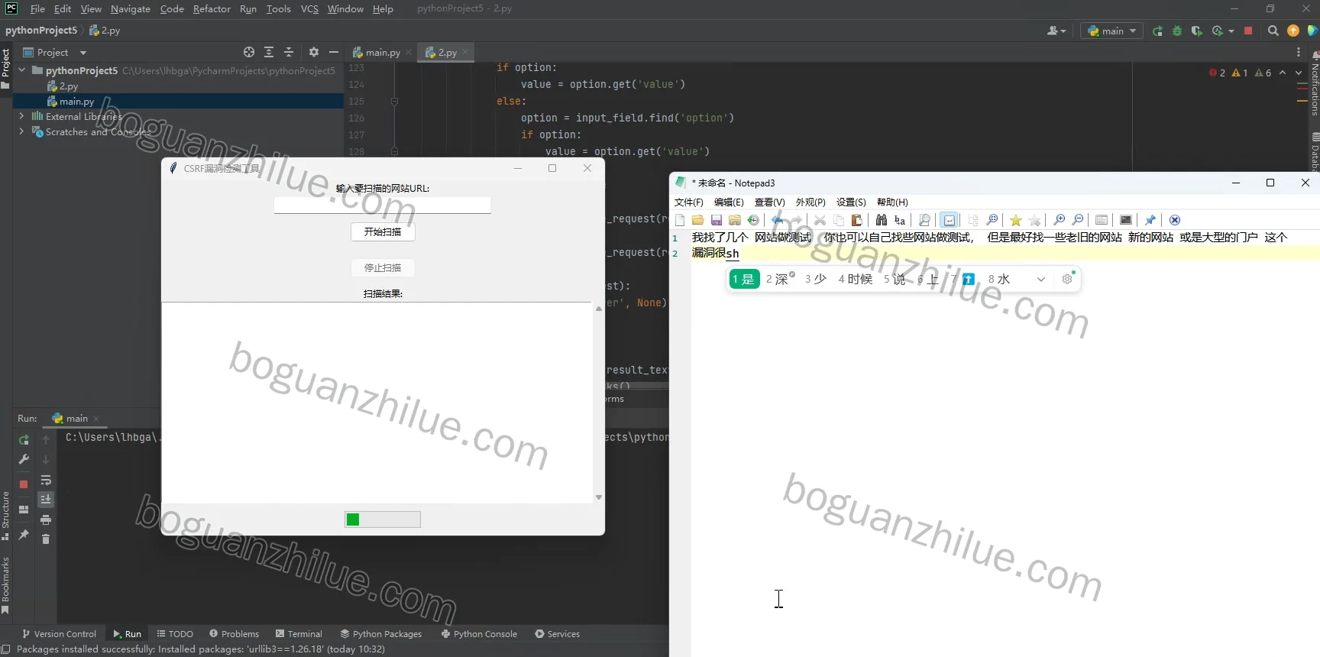This screenshot has height=657, width=1320.
Task: Toggle Notepad3 word wrap toolbar button
Action: tap(949, 220)
